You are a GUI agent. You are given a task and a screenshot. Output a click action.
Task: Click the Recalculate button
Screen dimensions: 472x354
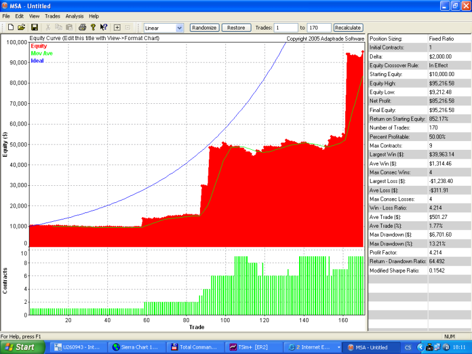(x=348, y=28)
